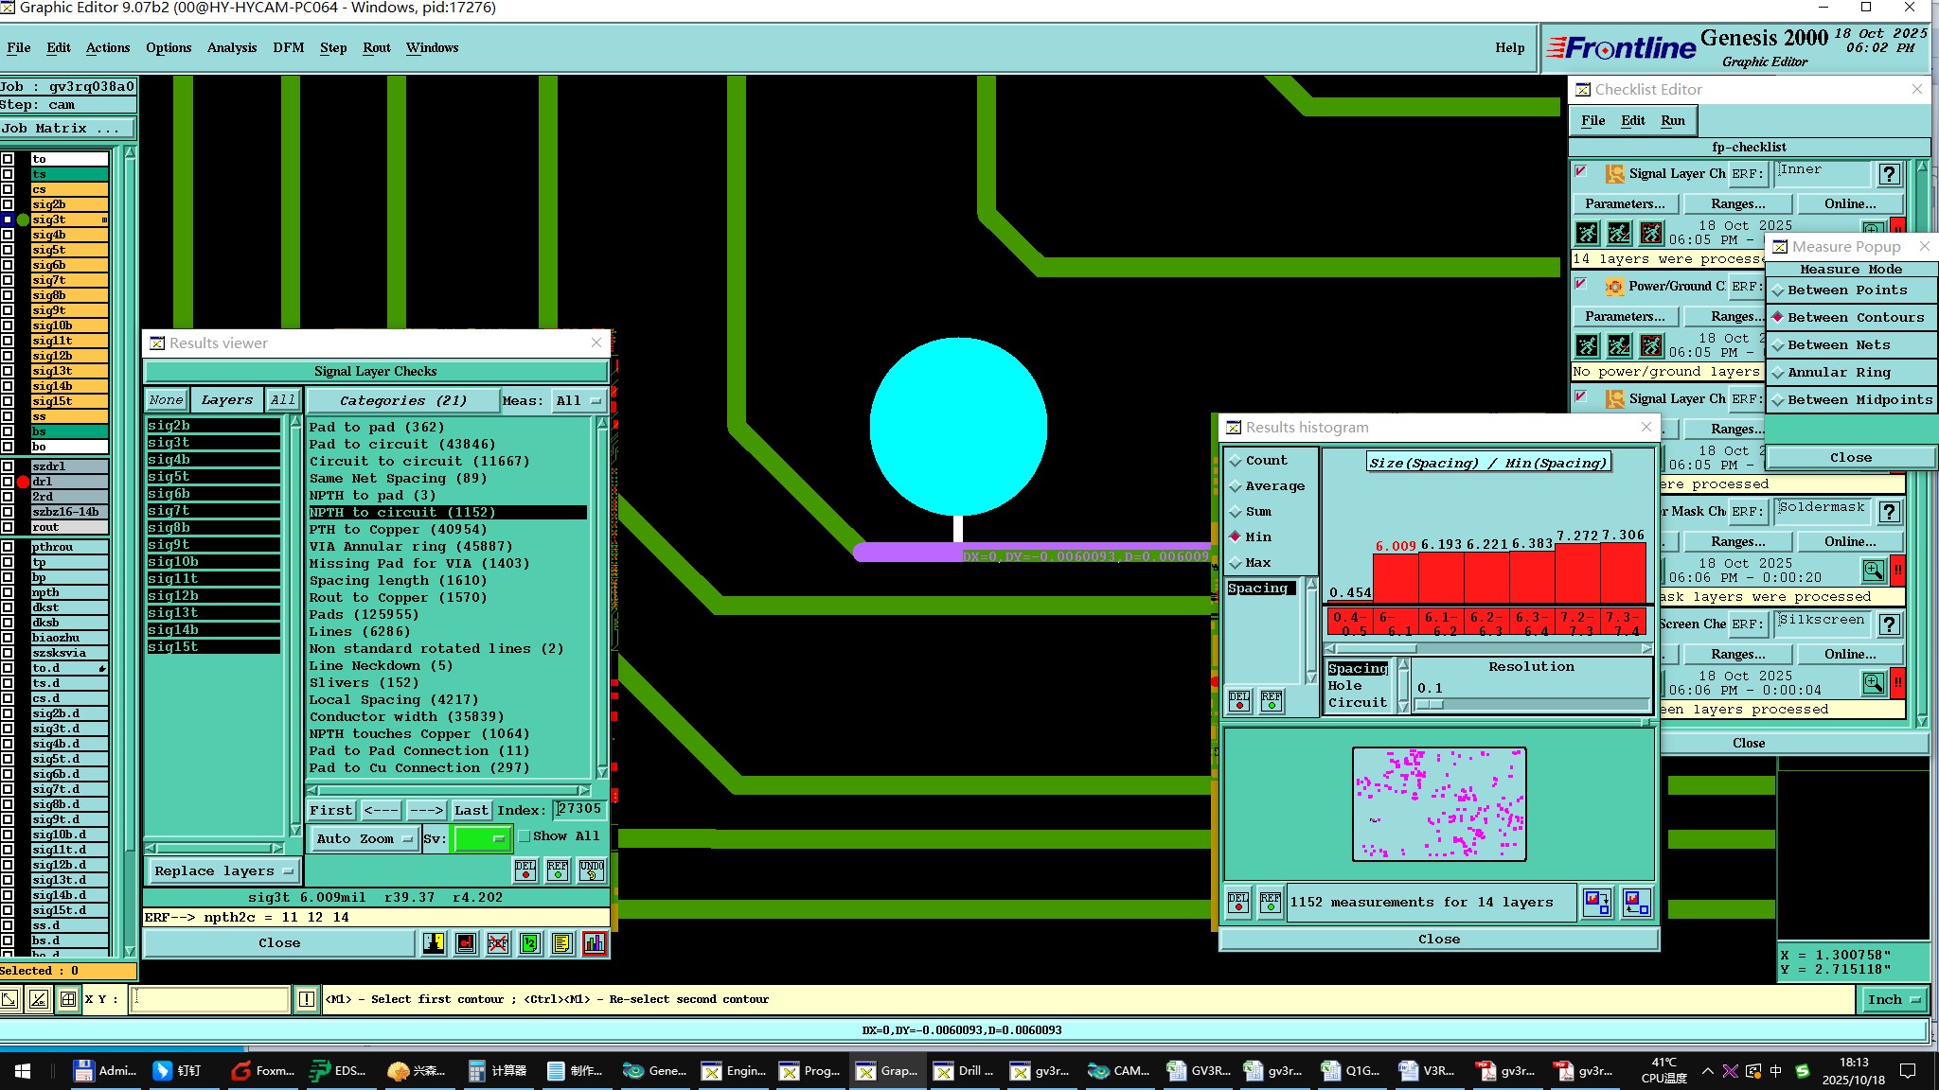The width and height of the screenshot is (1939, 1090).
Task: Expand the Replace layers dropdown
Action: click(223, 870)
